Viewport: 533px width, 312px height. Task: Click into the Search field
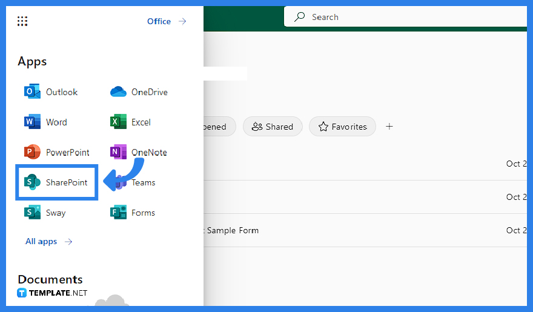(x=405, y=16)
